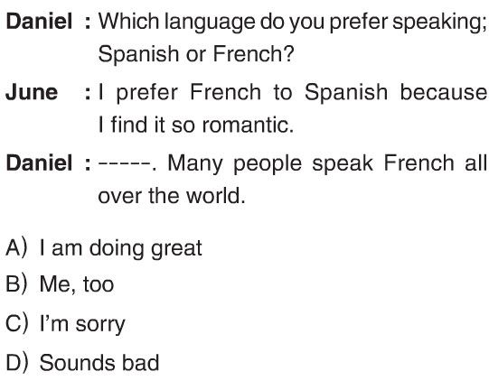Screen dimensions: 489x390
Task: Click the bold 'June' speaker name
Action: tap(32, 92)
